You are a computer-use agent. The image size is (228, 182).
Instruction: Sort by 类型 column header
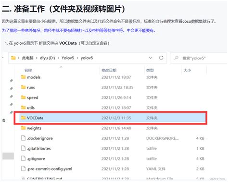pos(150,70)
